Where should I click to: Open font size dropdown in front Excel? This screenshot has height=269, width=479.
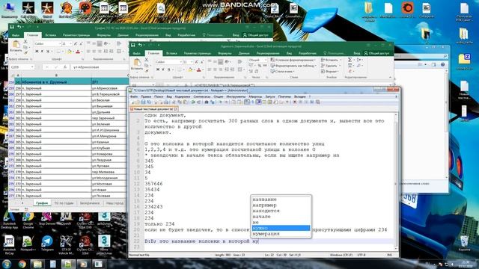(192, 62)
